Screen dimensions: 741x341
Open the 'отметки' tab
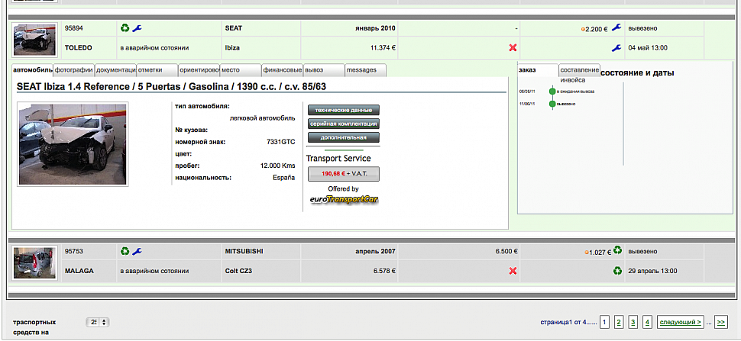tap(157, 70)
